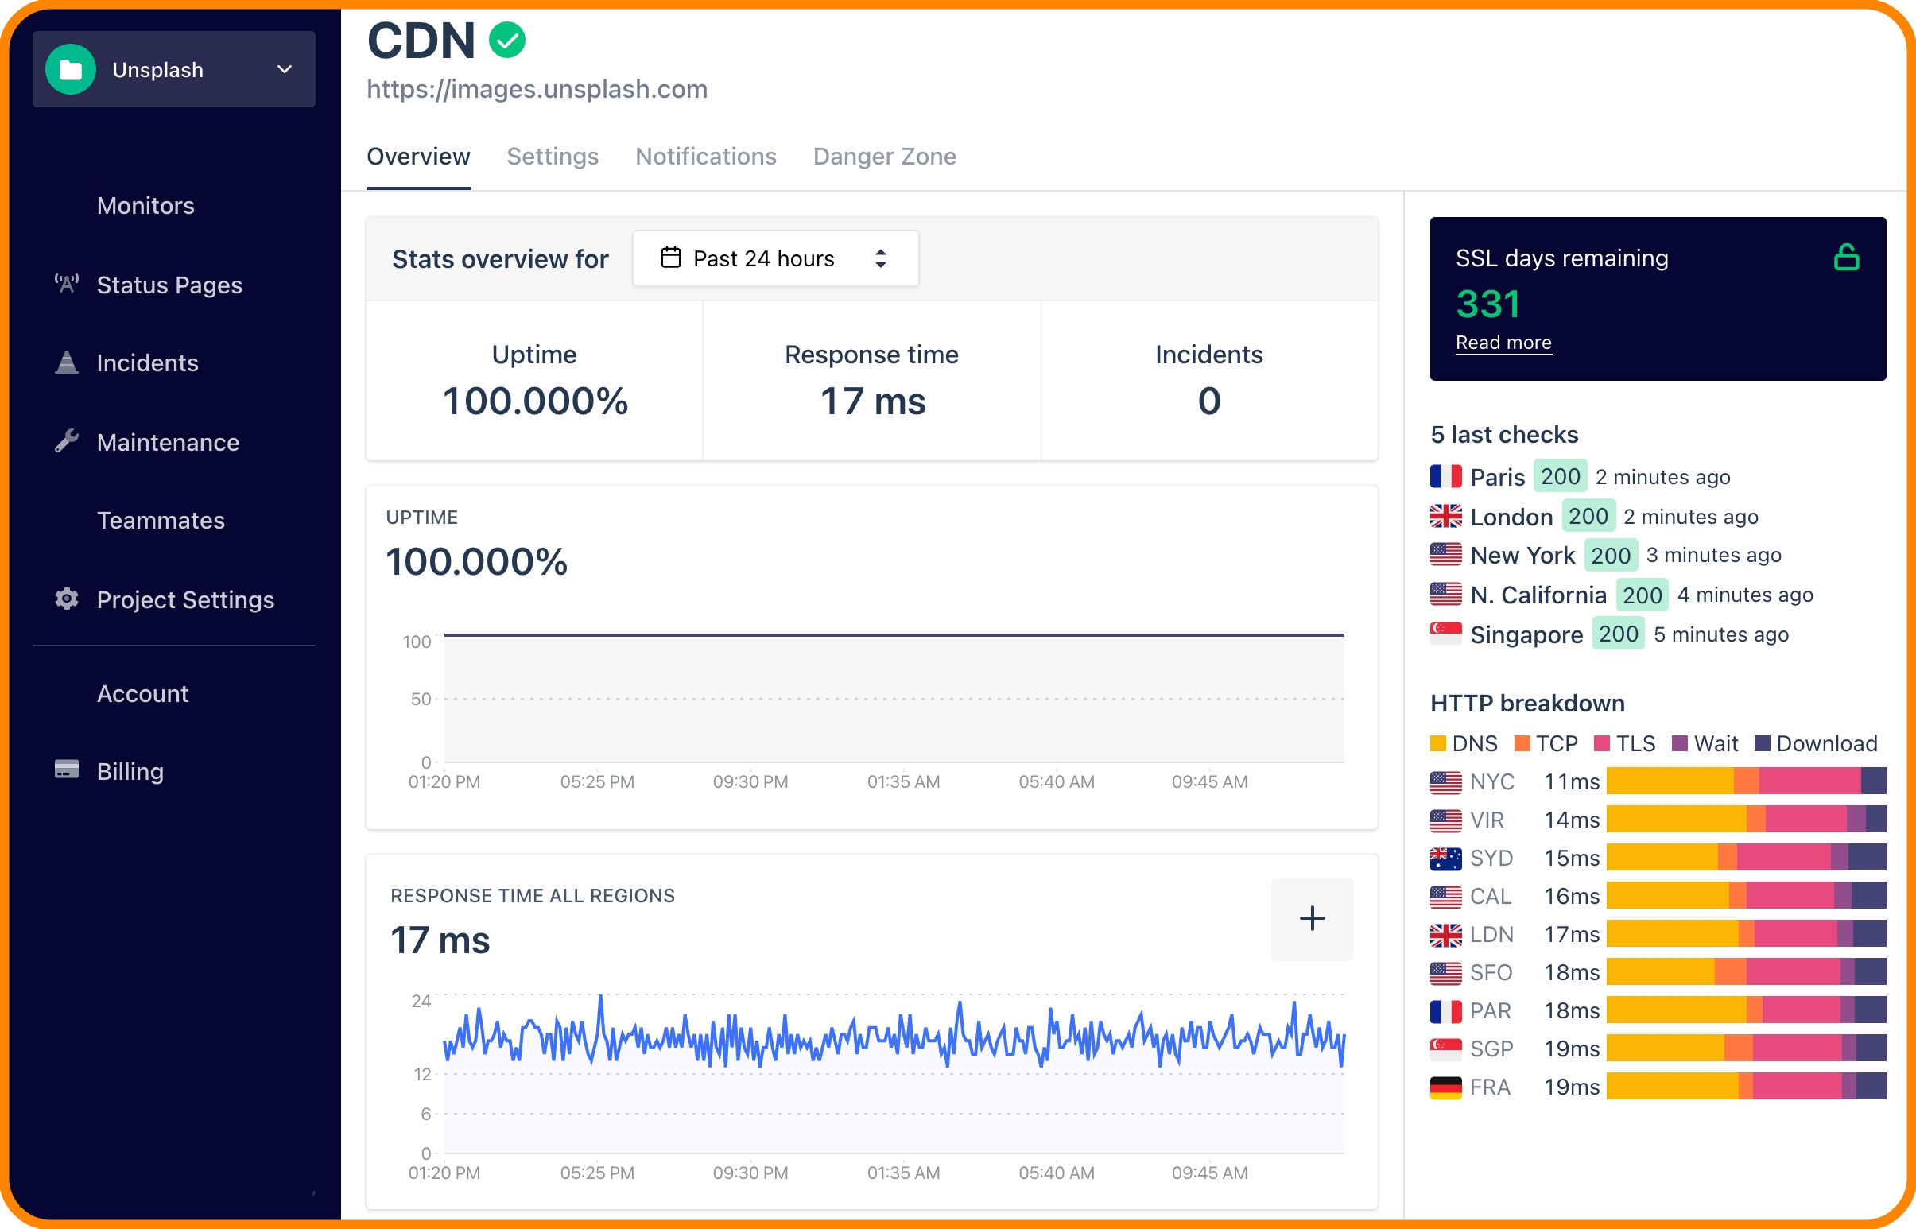Open Monitors in the sidebar

145,205
